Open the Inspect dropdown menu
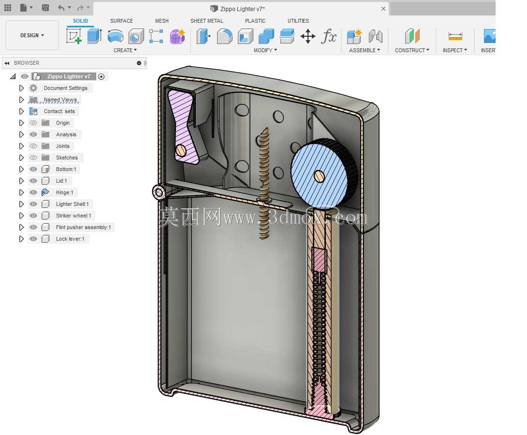 pos(455,50)
